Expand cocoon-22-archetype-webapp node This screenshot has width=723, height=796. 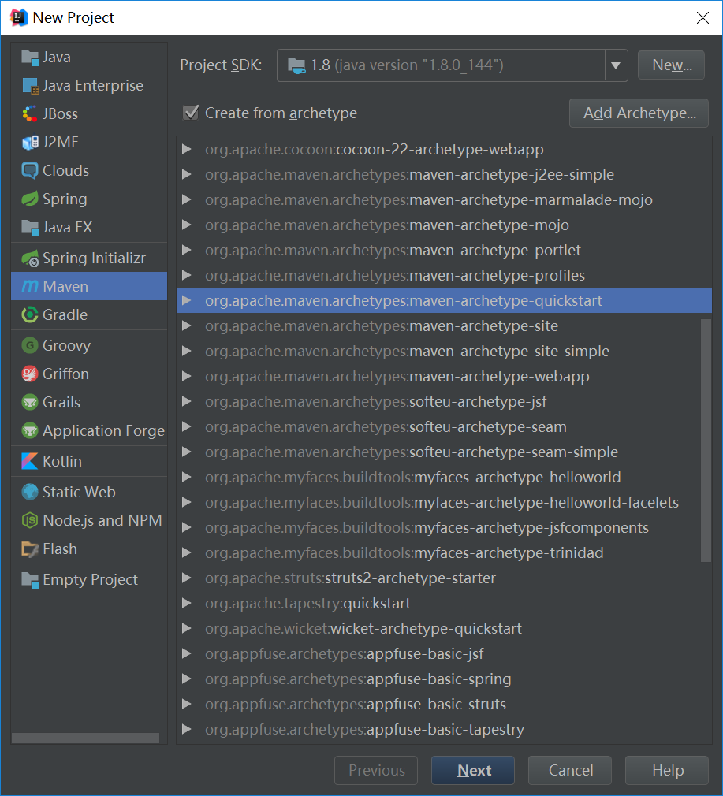187,149
